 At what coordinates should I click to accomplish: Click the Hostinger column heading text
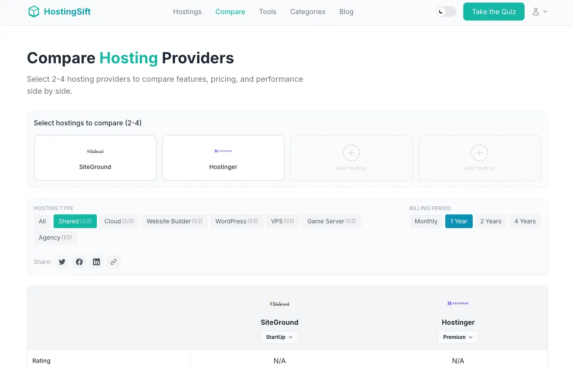458,322
